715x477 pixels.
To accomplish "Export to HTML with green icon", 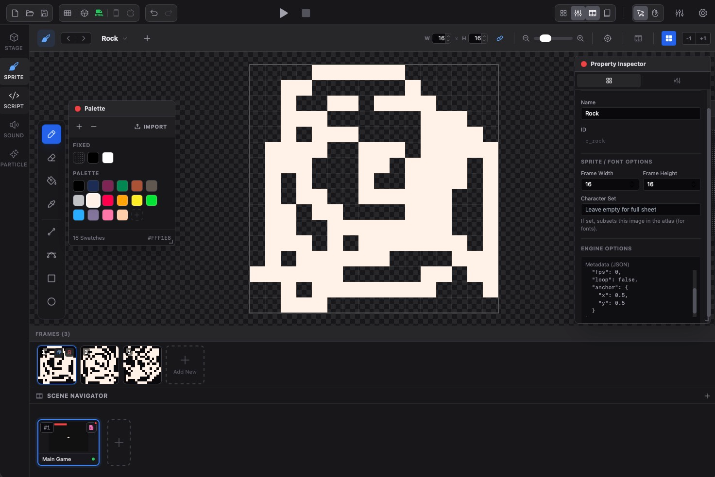I will click(99, 13).
